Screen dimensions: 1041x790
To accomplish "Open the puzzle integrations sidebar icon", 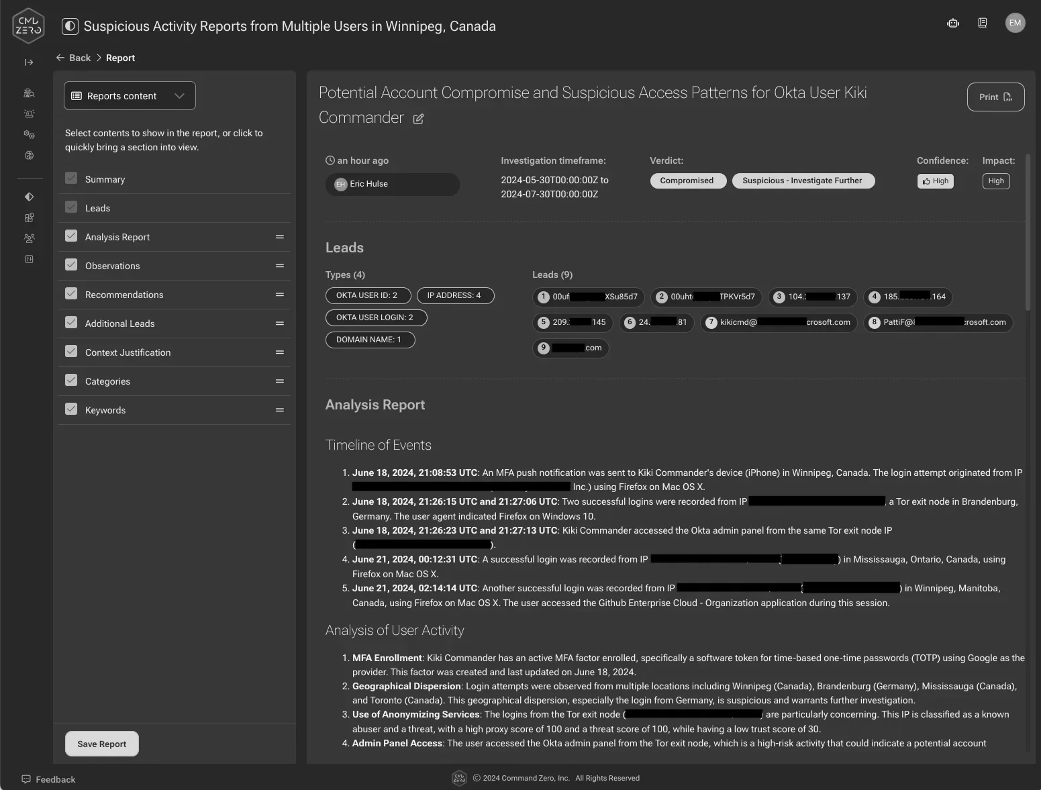I will [29, 217].
